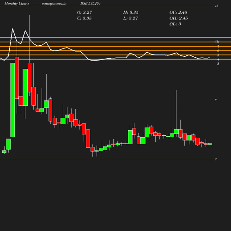Viewport: 231px width, 231px height.
Task: Click the low value 'L: 3.27'
Action: coord(130,18)
